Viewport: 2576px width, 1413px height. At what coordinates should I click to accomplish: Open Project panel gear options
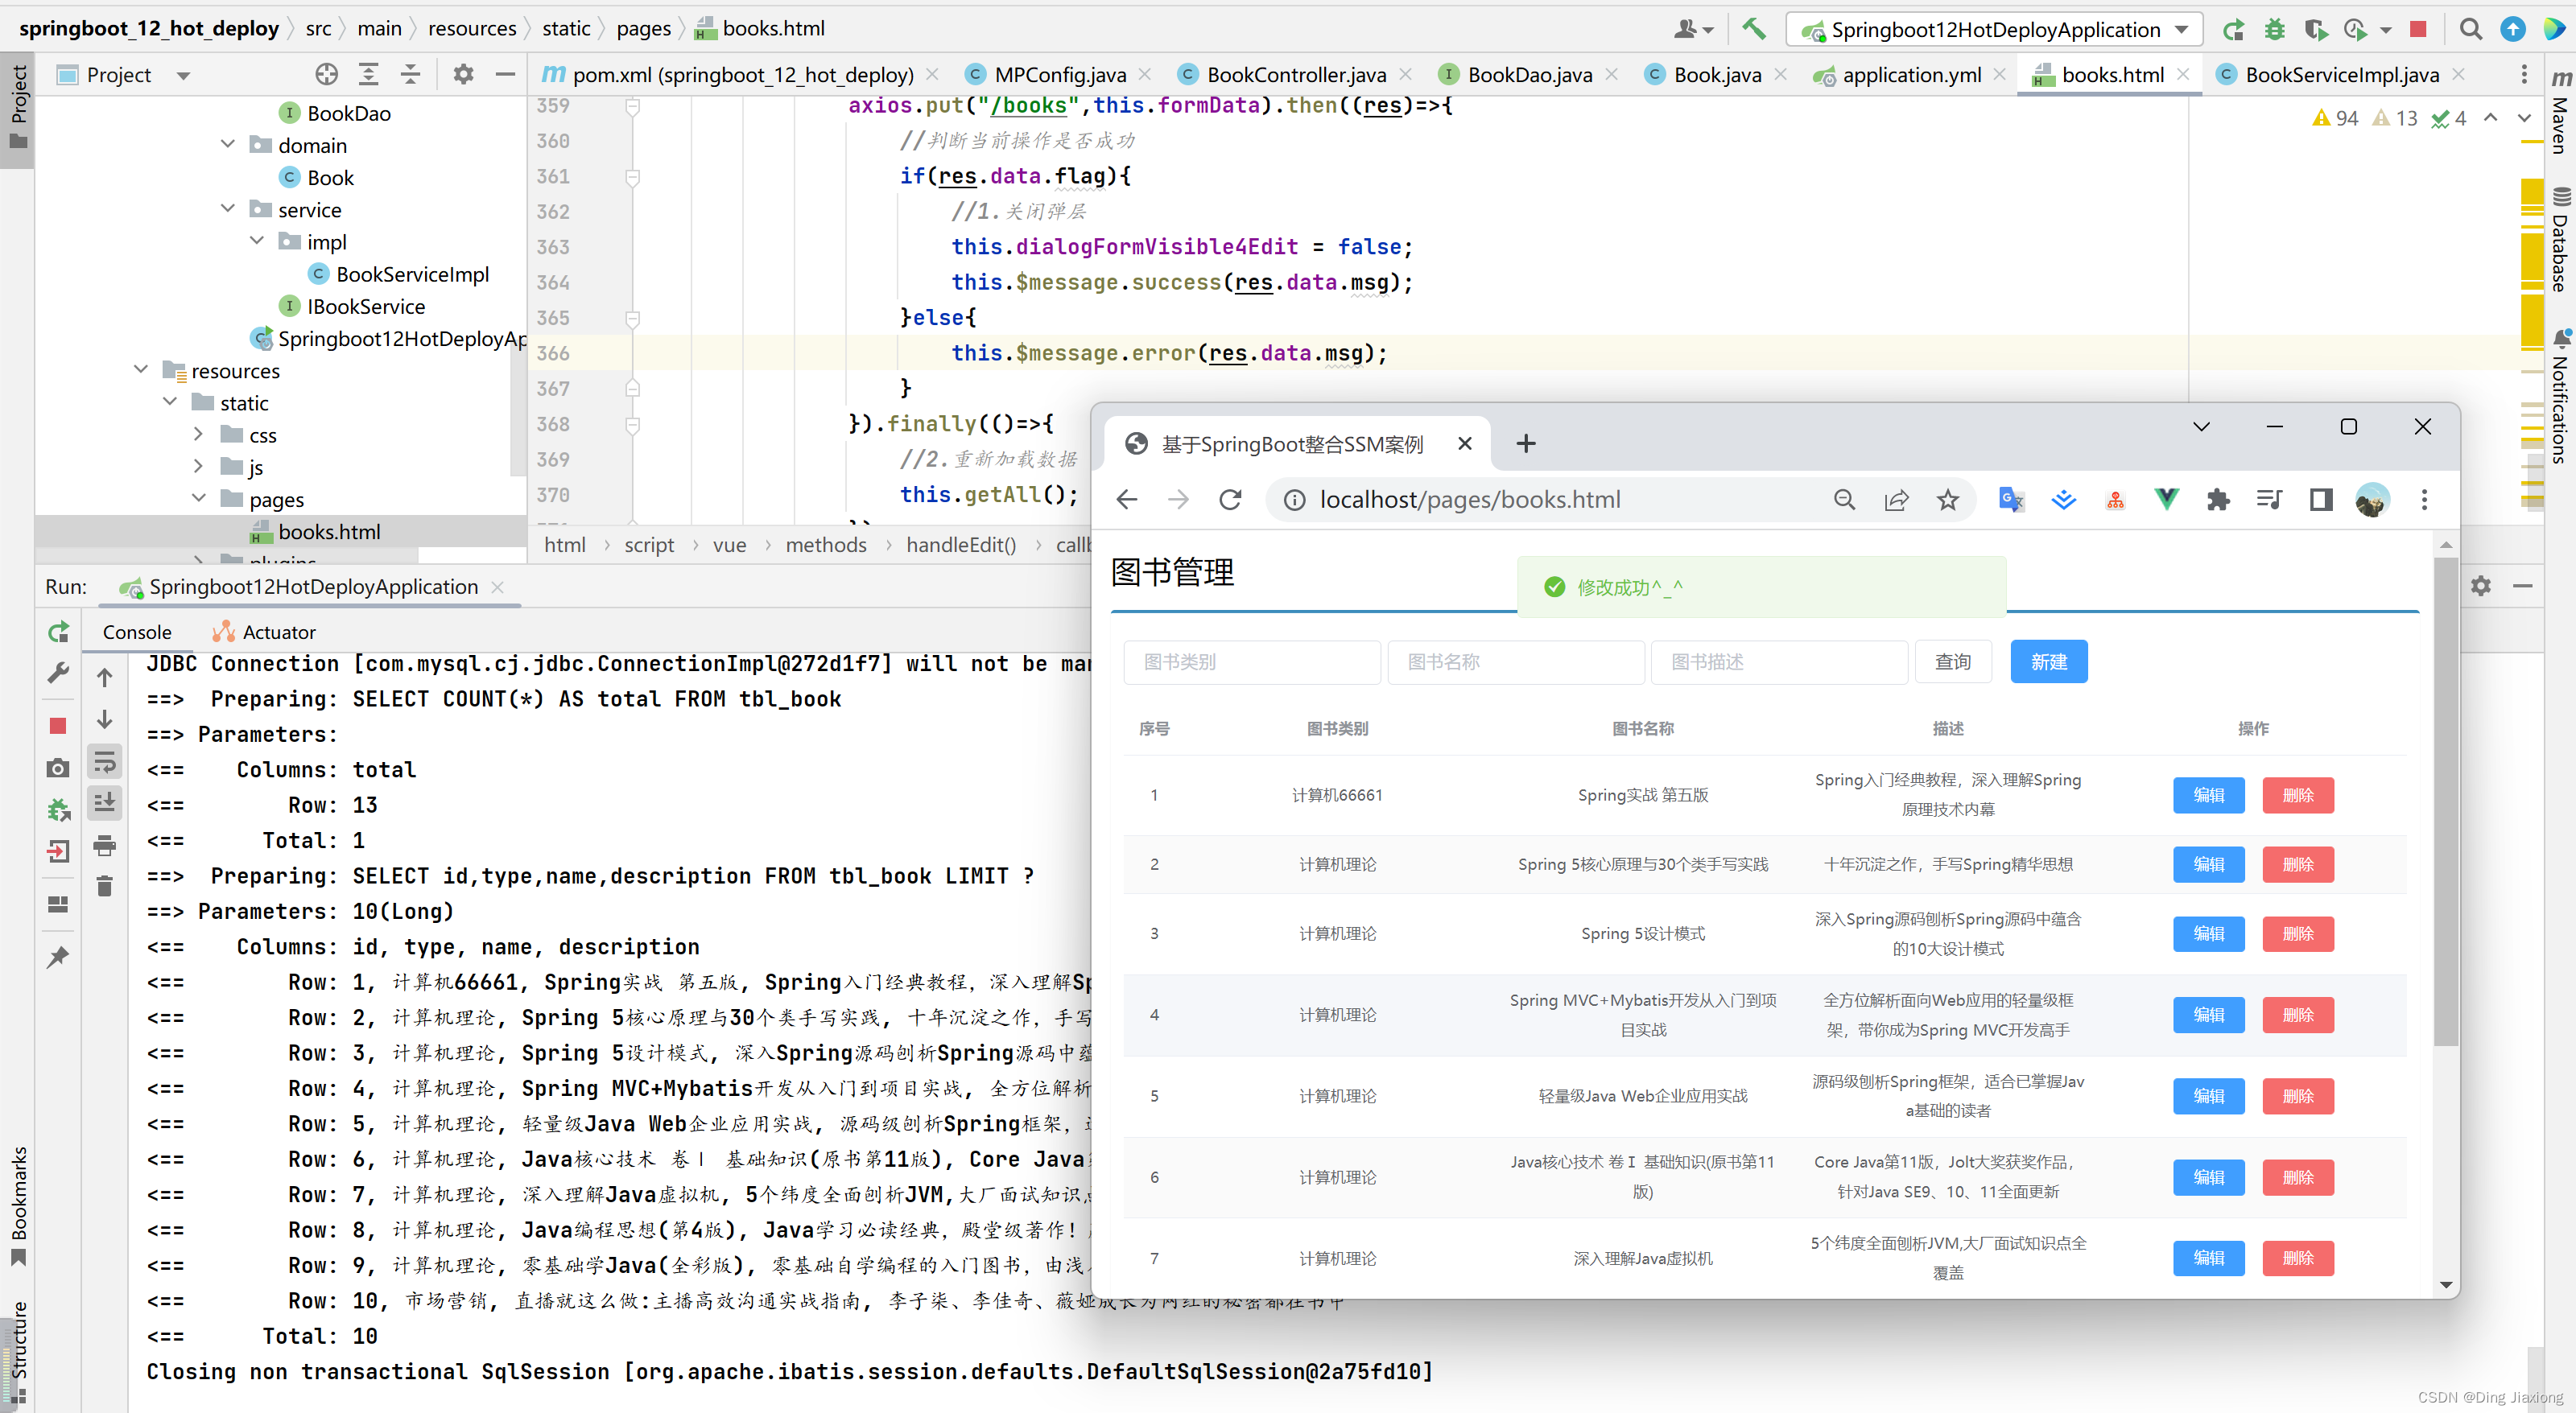coord(463,74)
